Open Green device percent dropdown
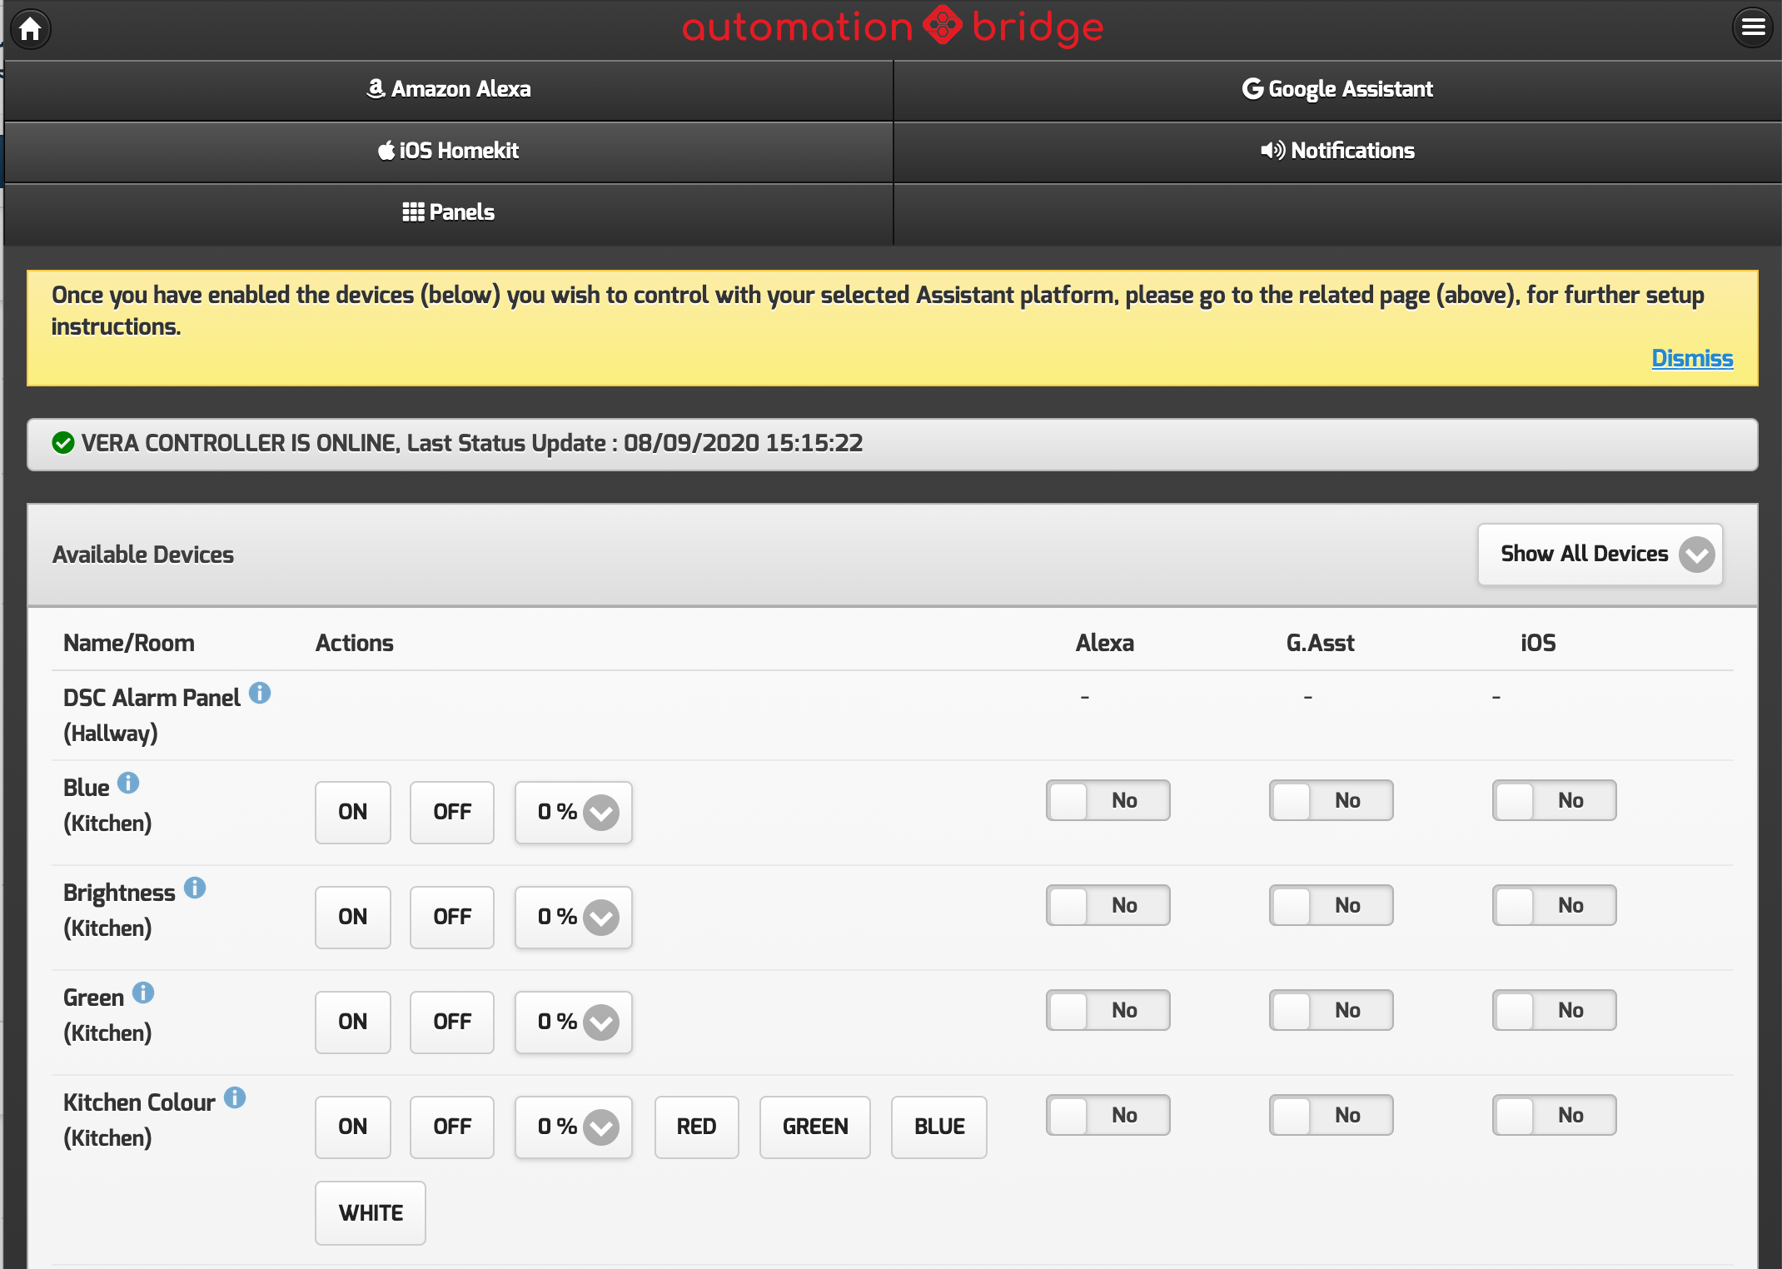 (574, 1022)
